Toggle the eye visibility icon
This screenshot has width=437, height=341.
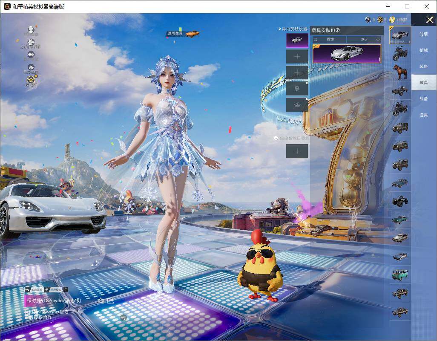pos(31,55)
